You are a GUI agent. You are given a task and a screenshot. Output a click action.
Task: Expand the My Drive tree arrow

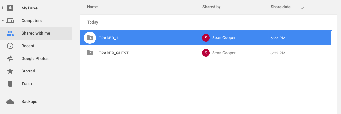point(3,8)
